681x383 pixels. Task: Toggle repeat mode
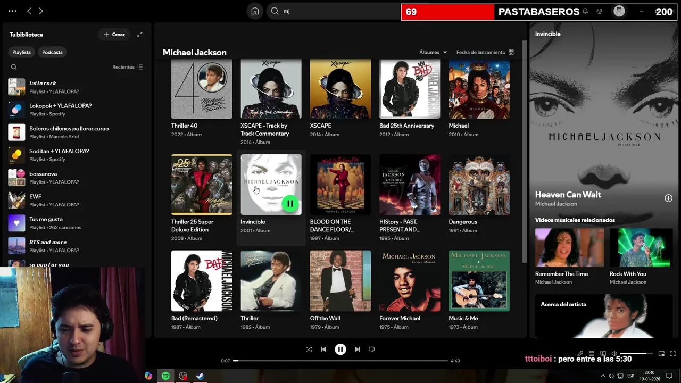[x=372, y=349]
